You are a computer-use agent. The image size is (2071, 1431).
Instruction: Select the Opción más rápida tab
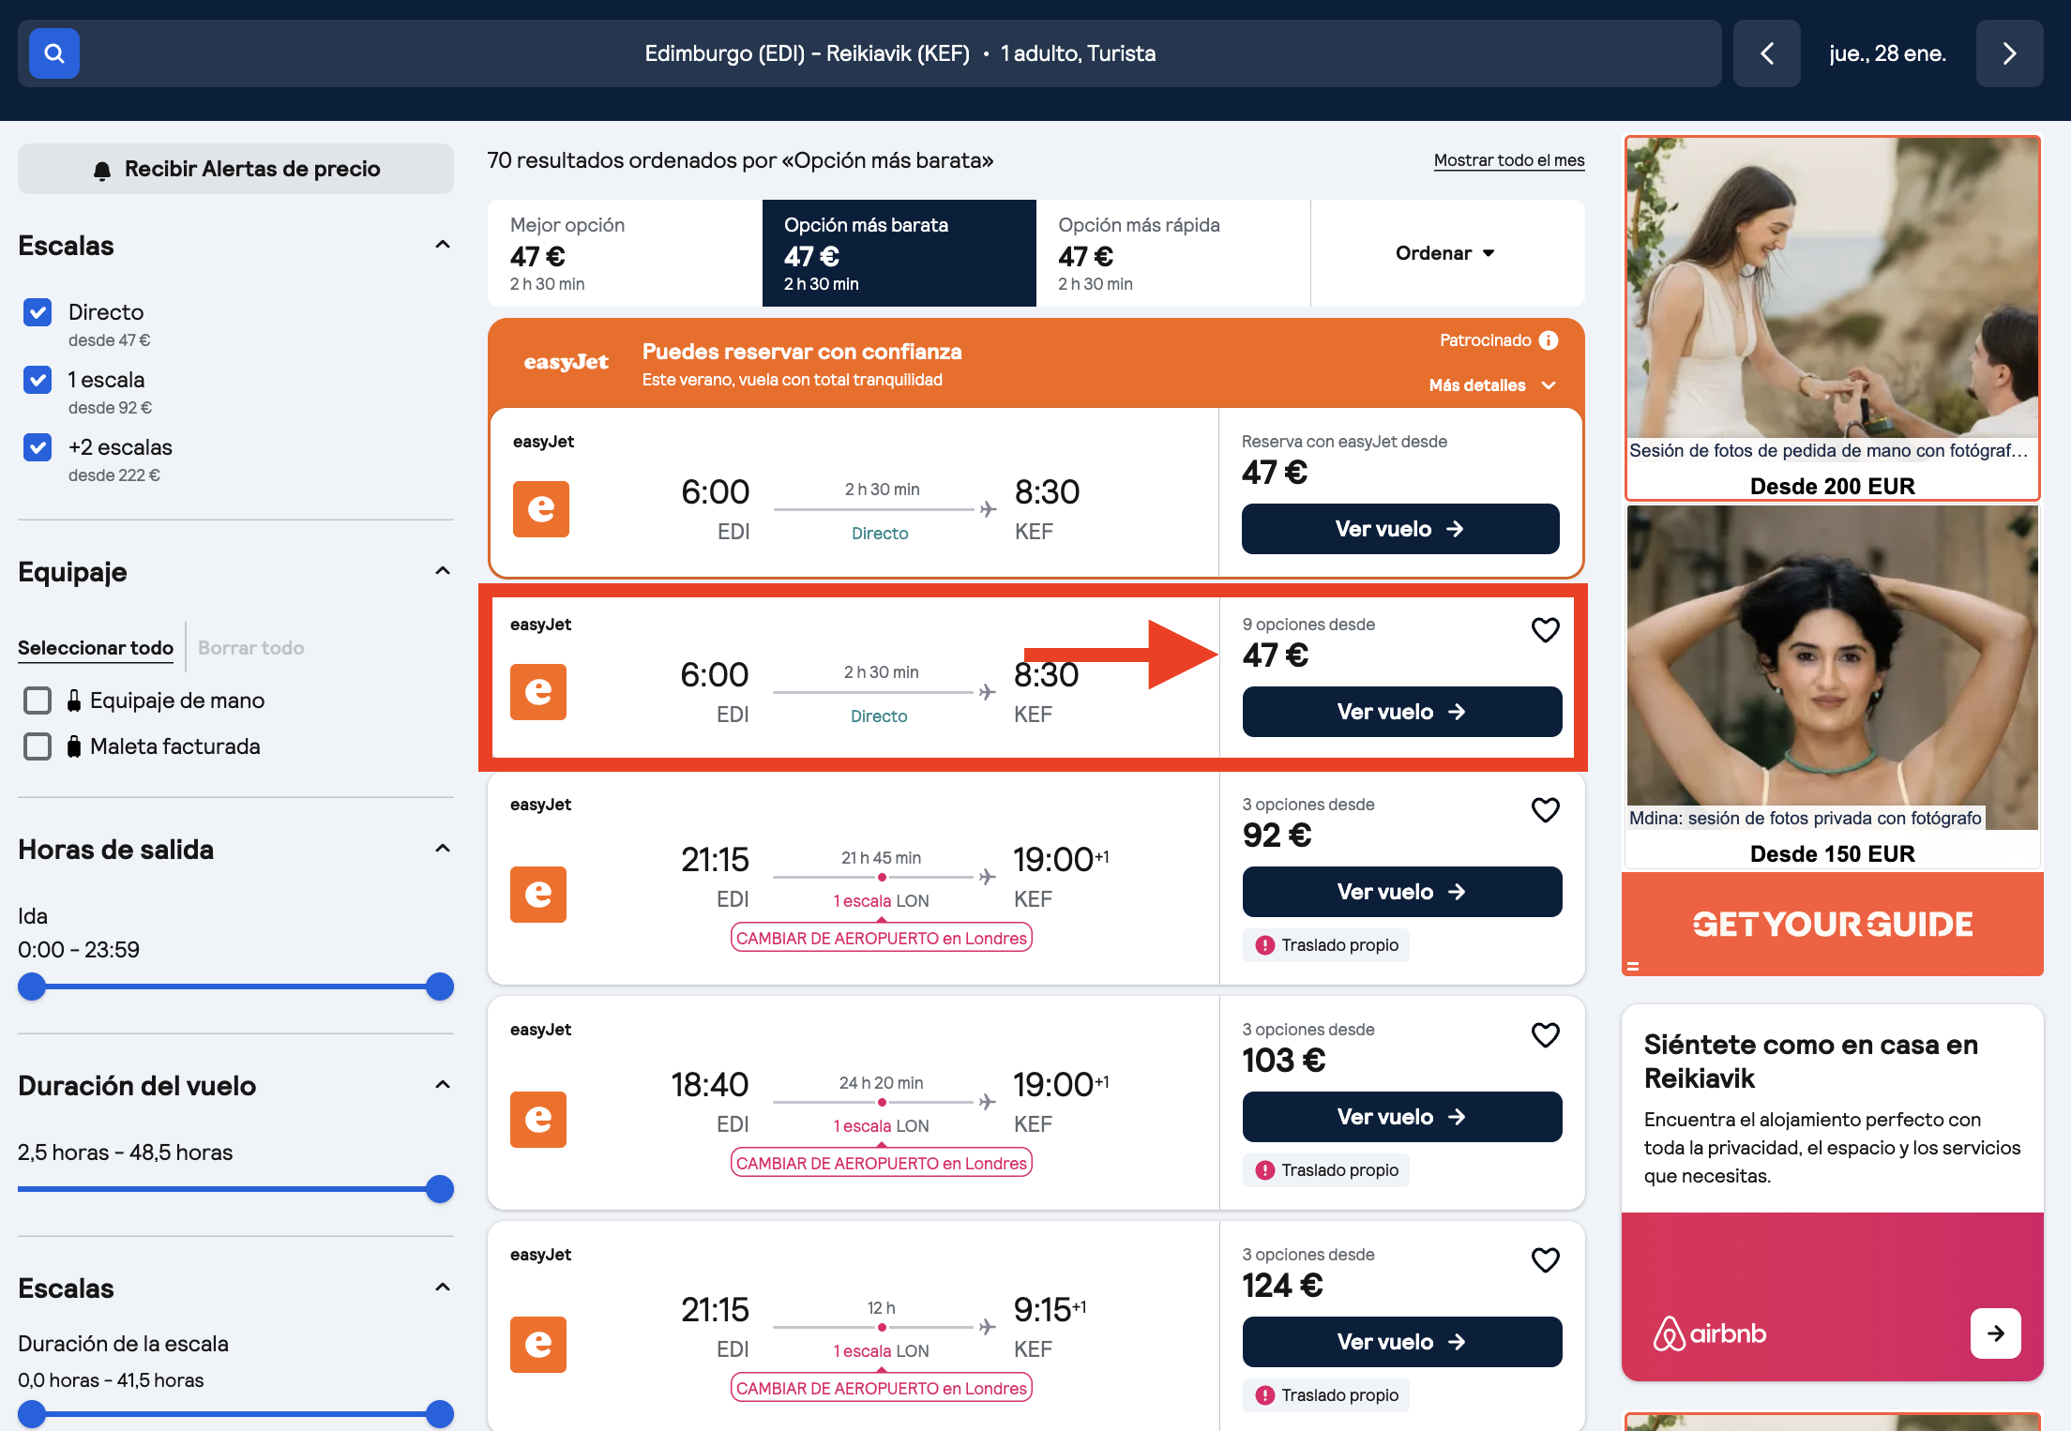pos(1173,253)
